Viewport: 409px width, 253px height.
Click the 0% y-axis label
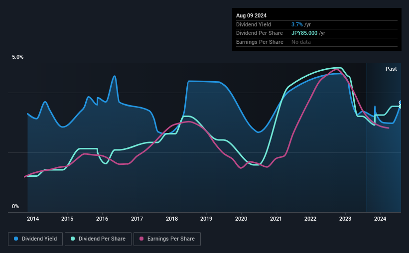pos(15,206)
